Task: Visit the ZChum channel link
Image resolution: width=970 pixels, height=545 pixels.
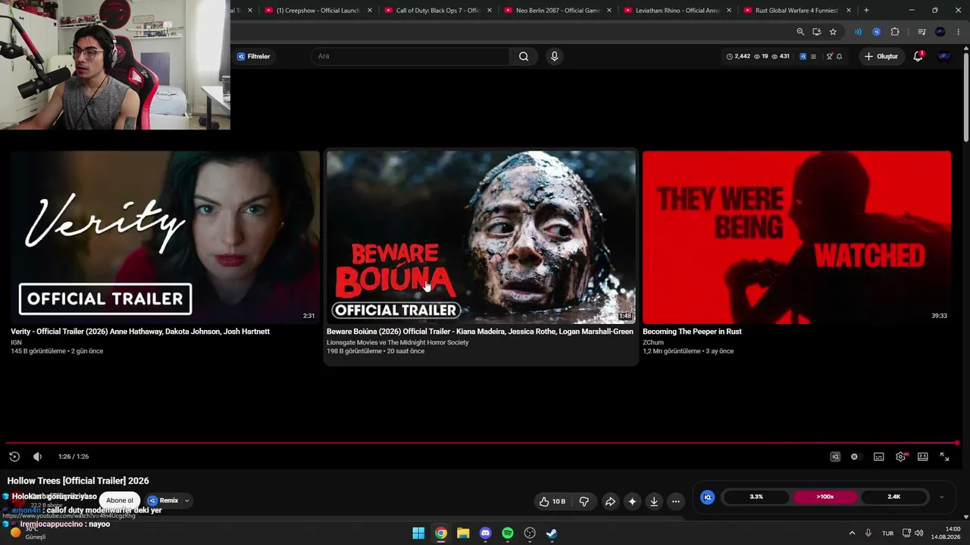Action: (653, 342)
